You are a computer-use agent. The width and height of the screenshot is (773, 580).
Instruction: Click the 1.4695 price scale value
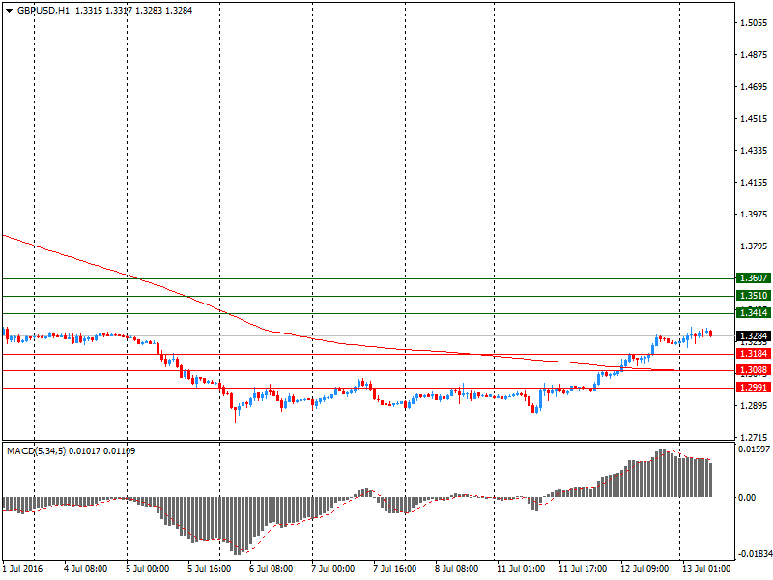point(754,87)
